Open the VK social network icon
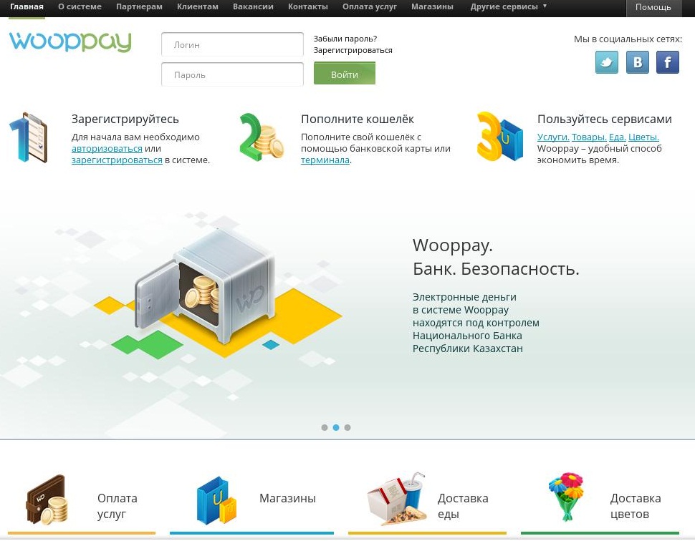 (x=638, y=62)
